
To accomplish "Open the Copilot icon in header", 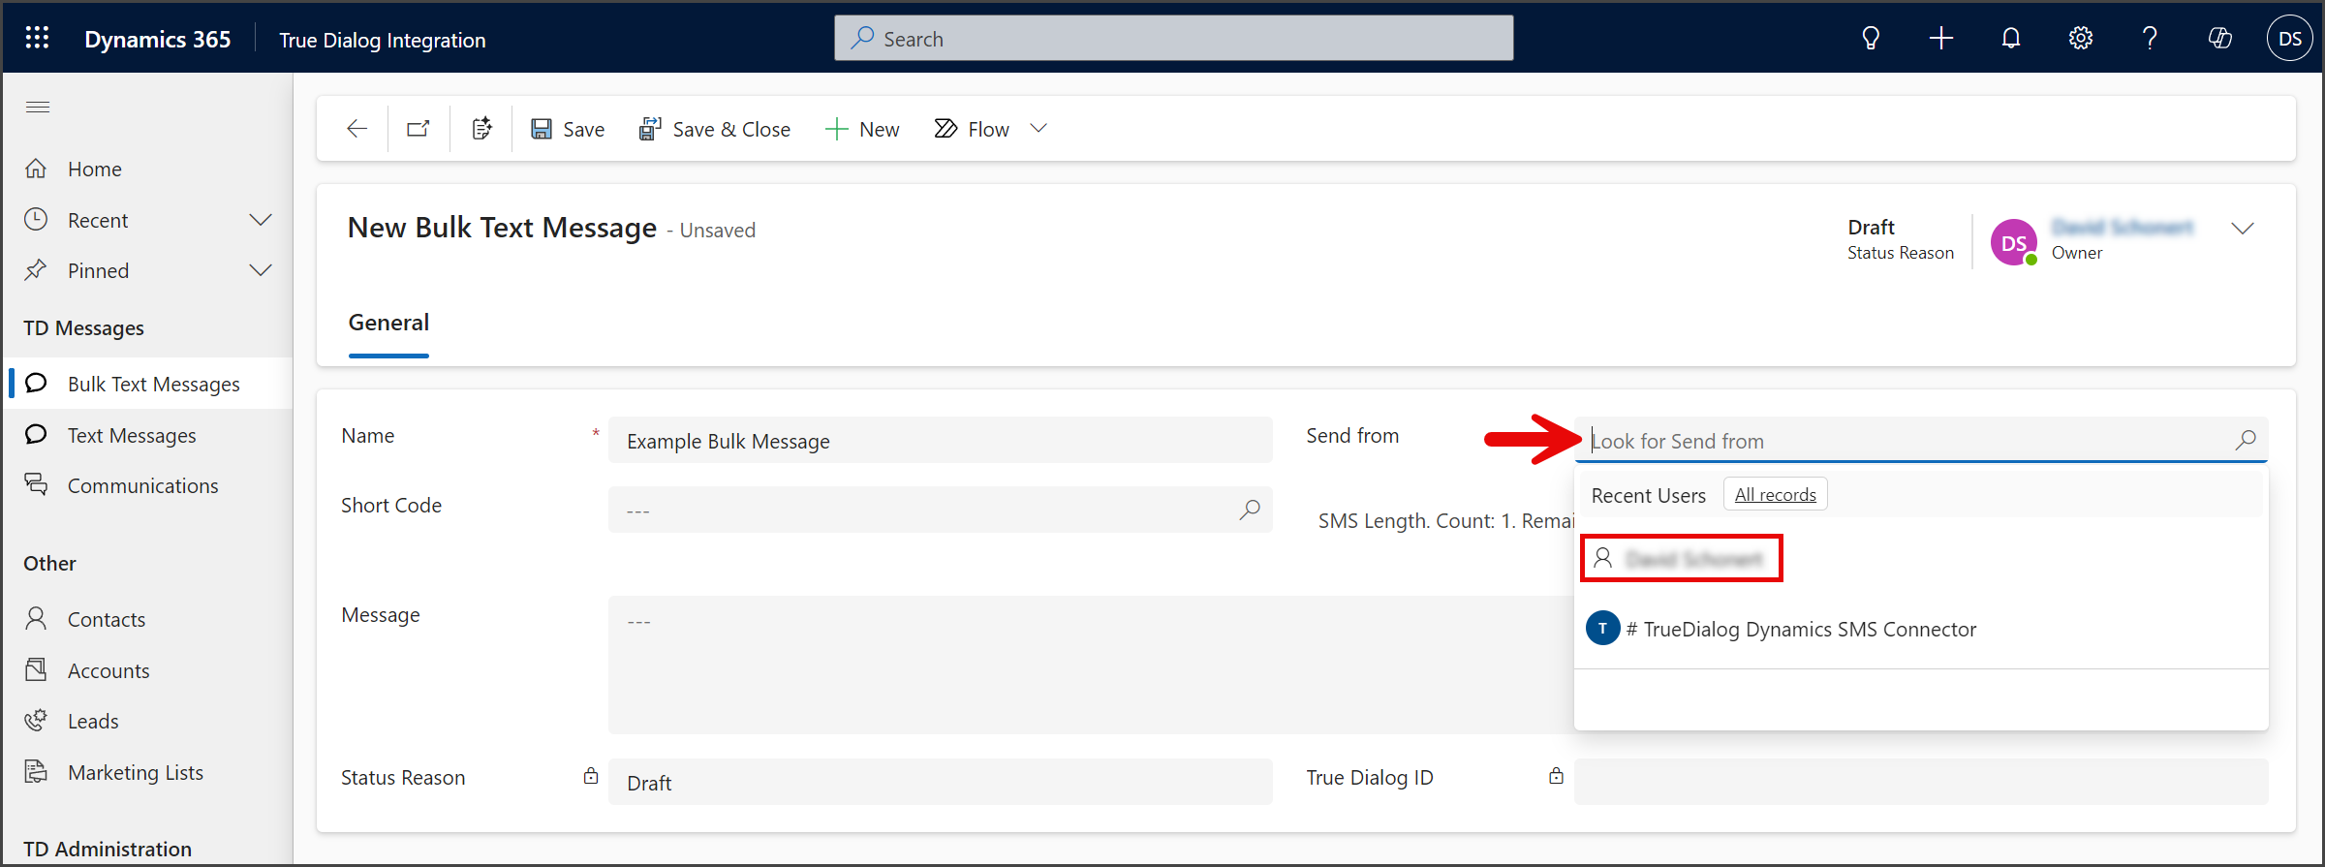I will click(2219, 39).
